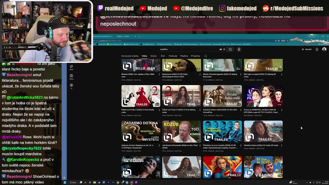Open Jak Kozub točí komedii title link

pos(180,146)
